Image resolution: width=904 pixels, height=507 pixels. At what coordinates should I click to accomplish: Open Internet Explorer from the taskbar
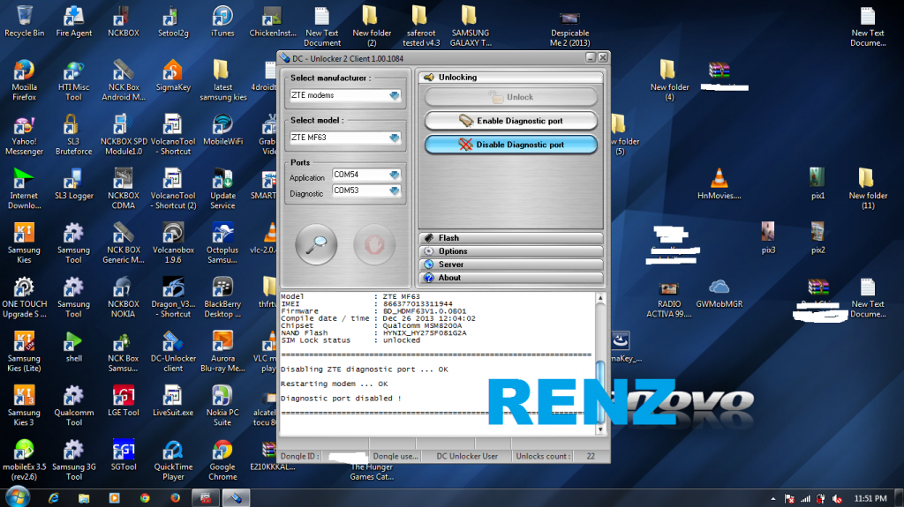pyautogui.click(x=53, y=498)
